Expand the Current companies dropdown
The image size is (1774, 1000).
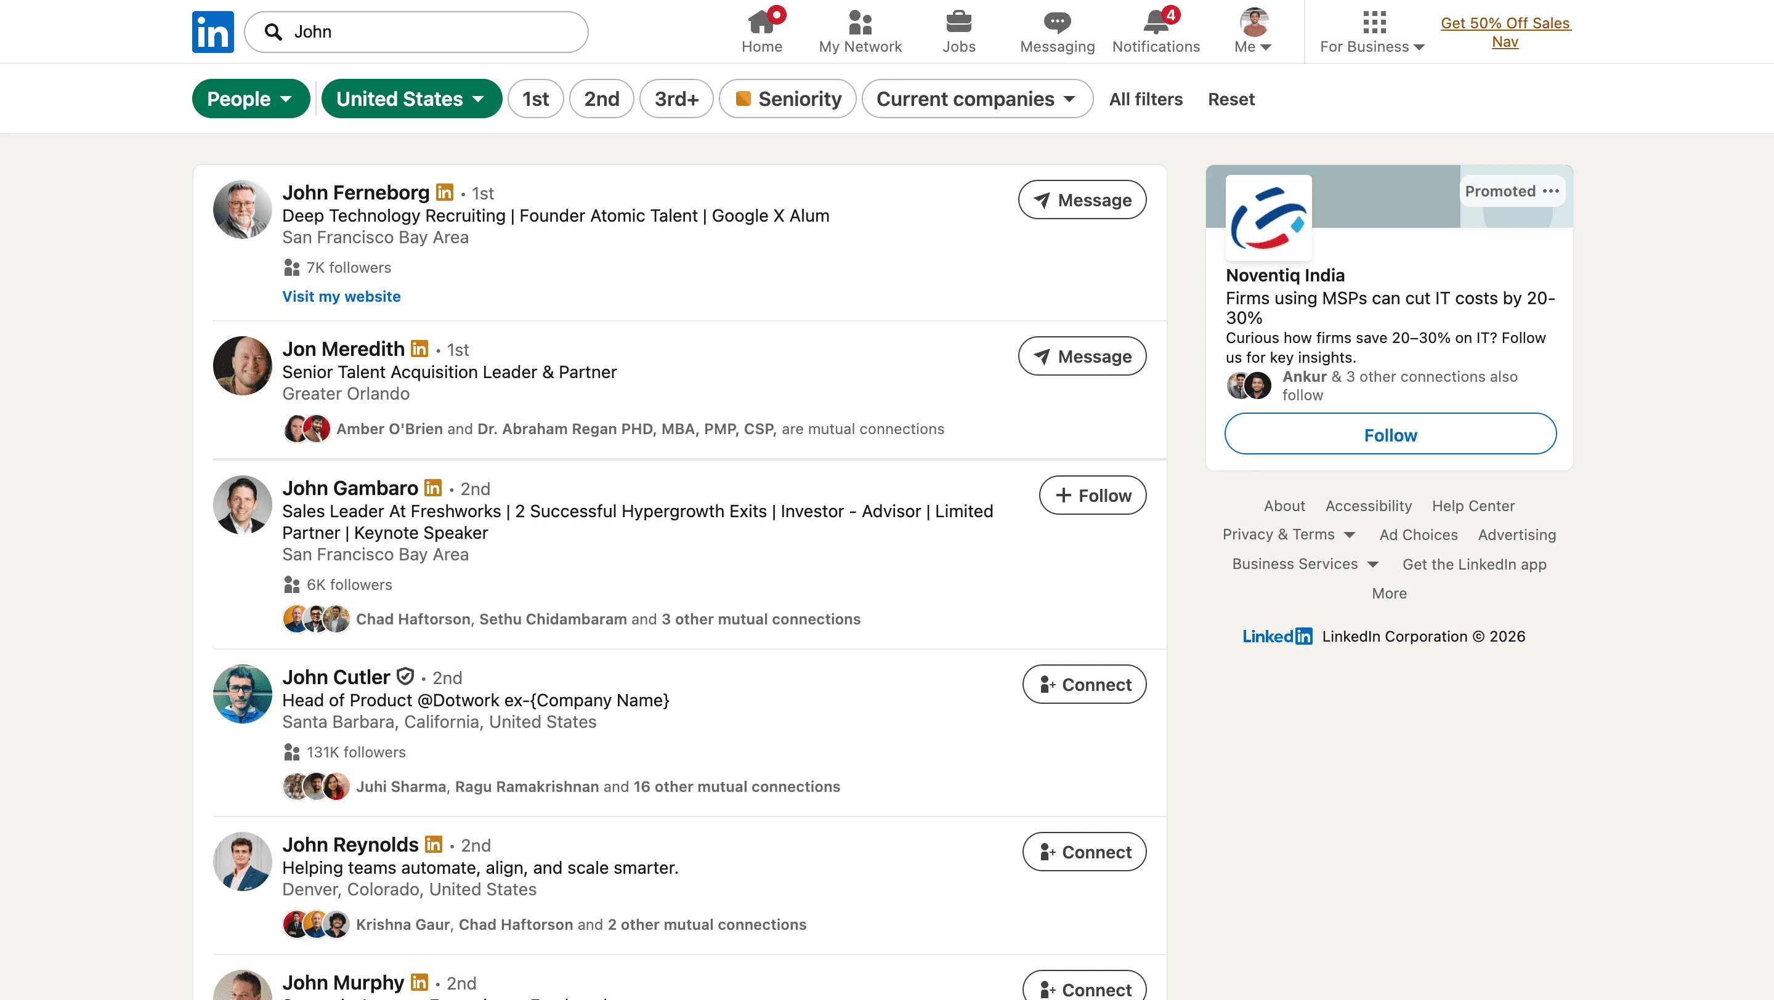pos(976,99)
